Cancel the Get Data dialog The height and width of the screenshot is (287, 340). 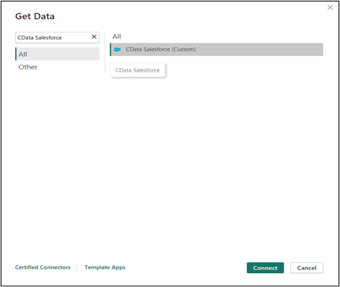point(306,268)
